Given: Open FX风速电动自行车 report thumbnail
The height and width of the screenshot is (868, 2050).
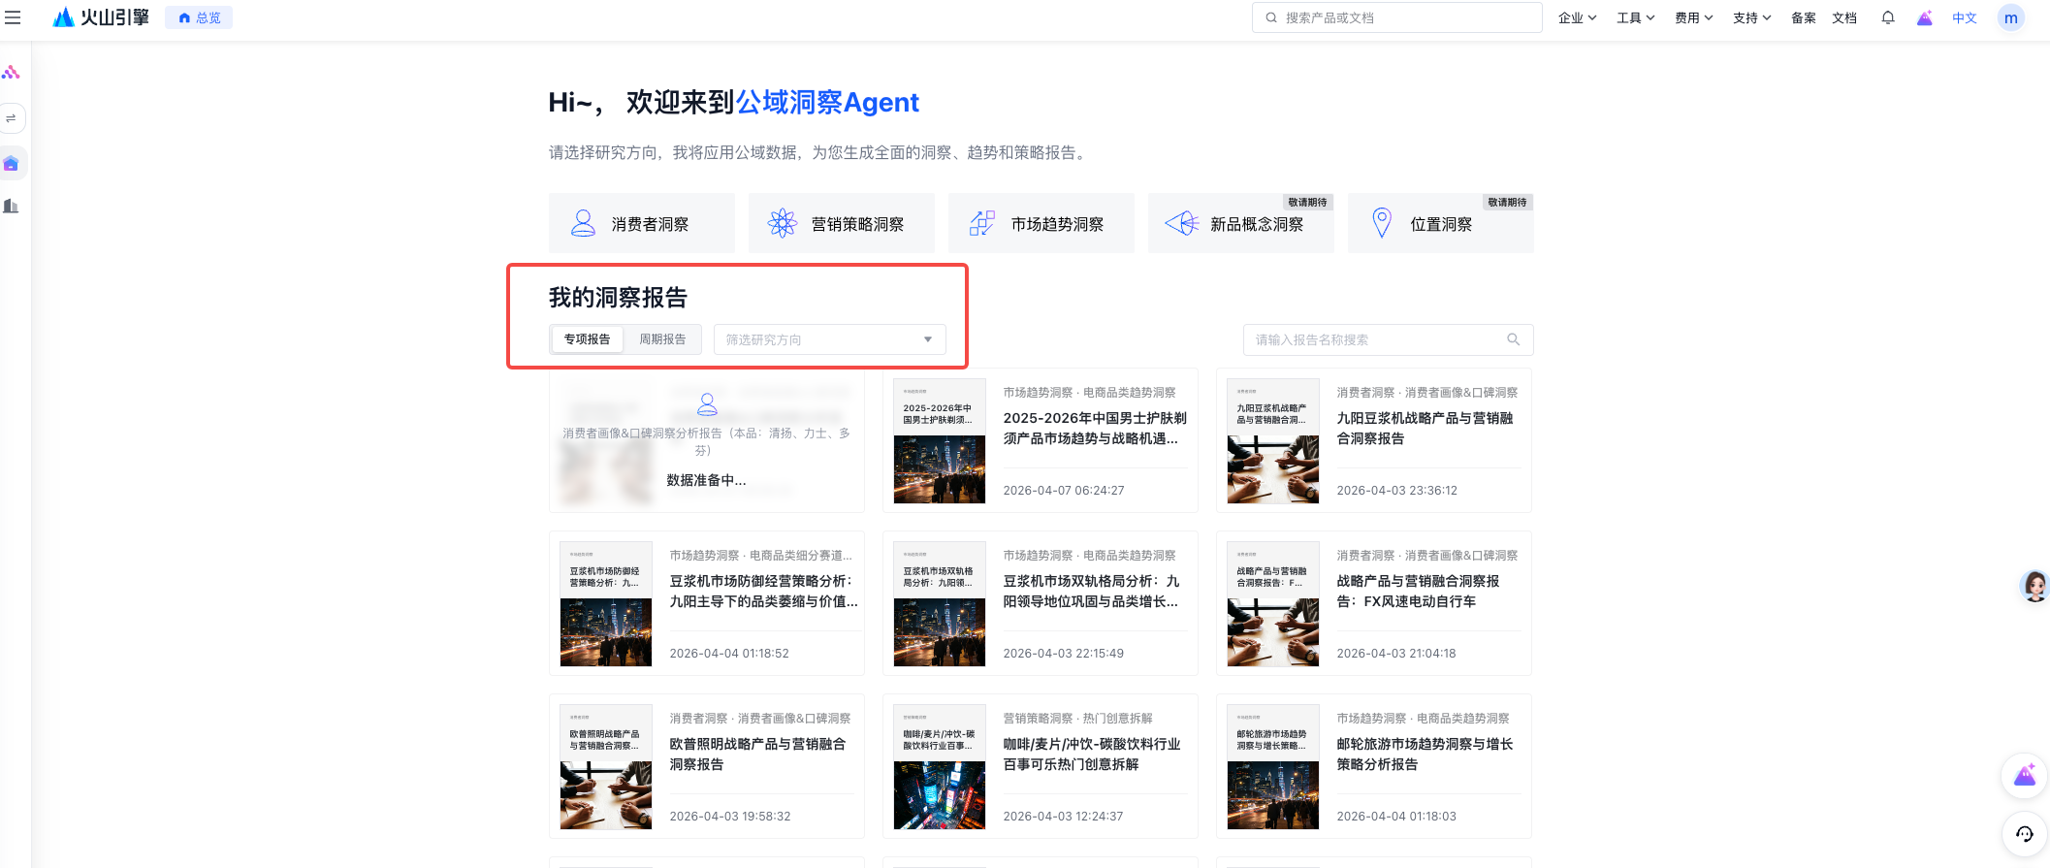Looking at the screenshot, I should click(1273, 604).
